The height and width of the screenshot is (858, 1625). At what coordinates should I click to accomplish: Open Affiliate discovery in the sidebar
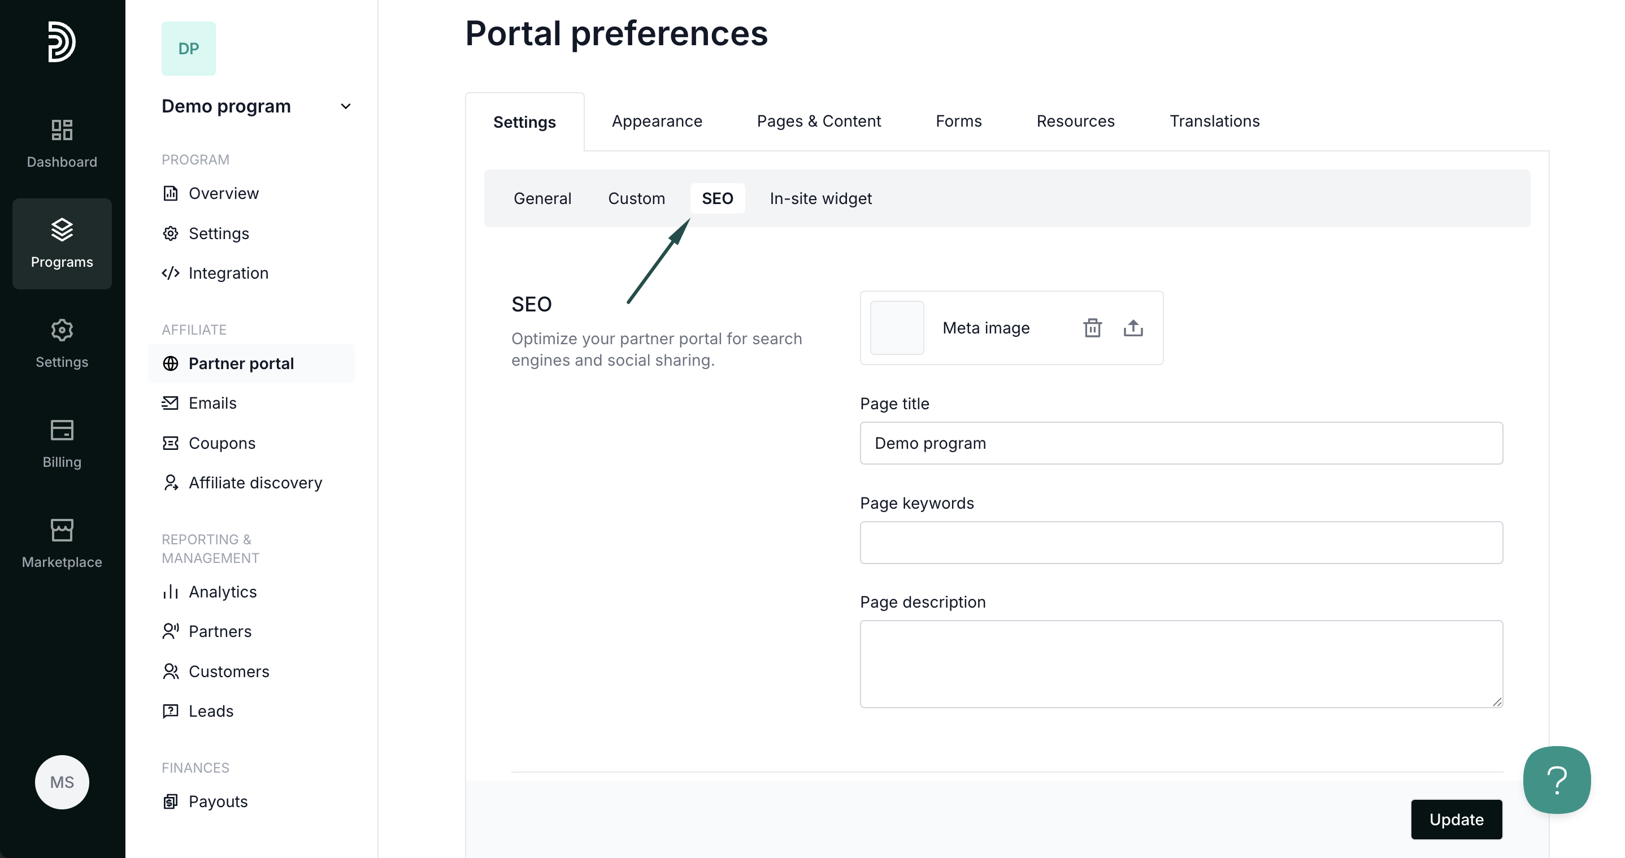point(255,483)
